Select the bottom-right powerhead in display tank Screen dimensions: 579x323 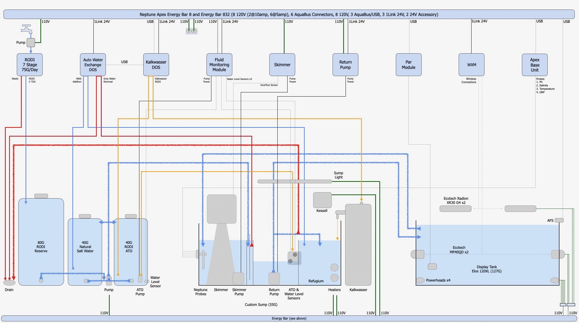(555, 281)
